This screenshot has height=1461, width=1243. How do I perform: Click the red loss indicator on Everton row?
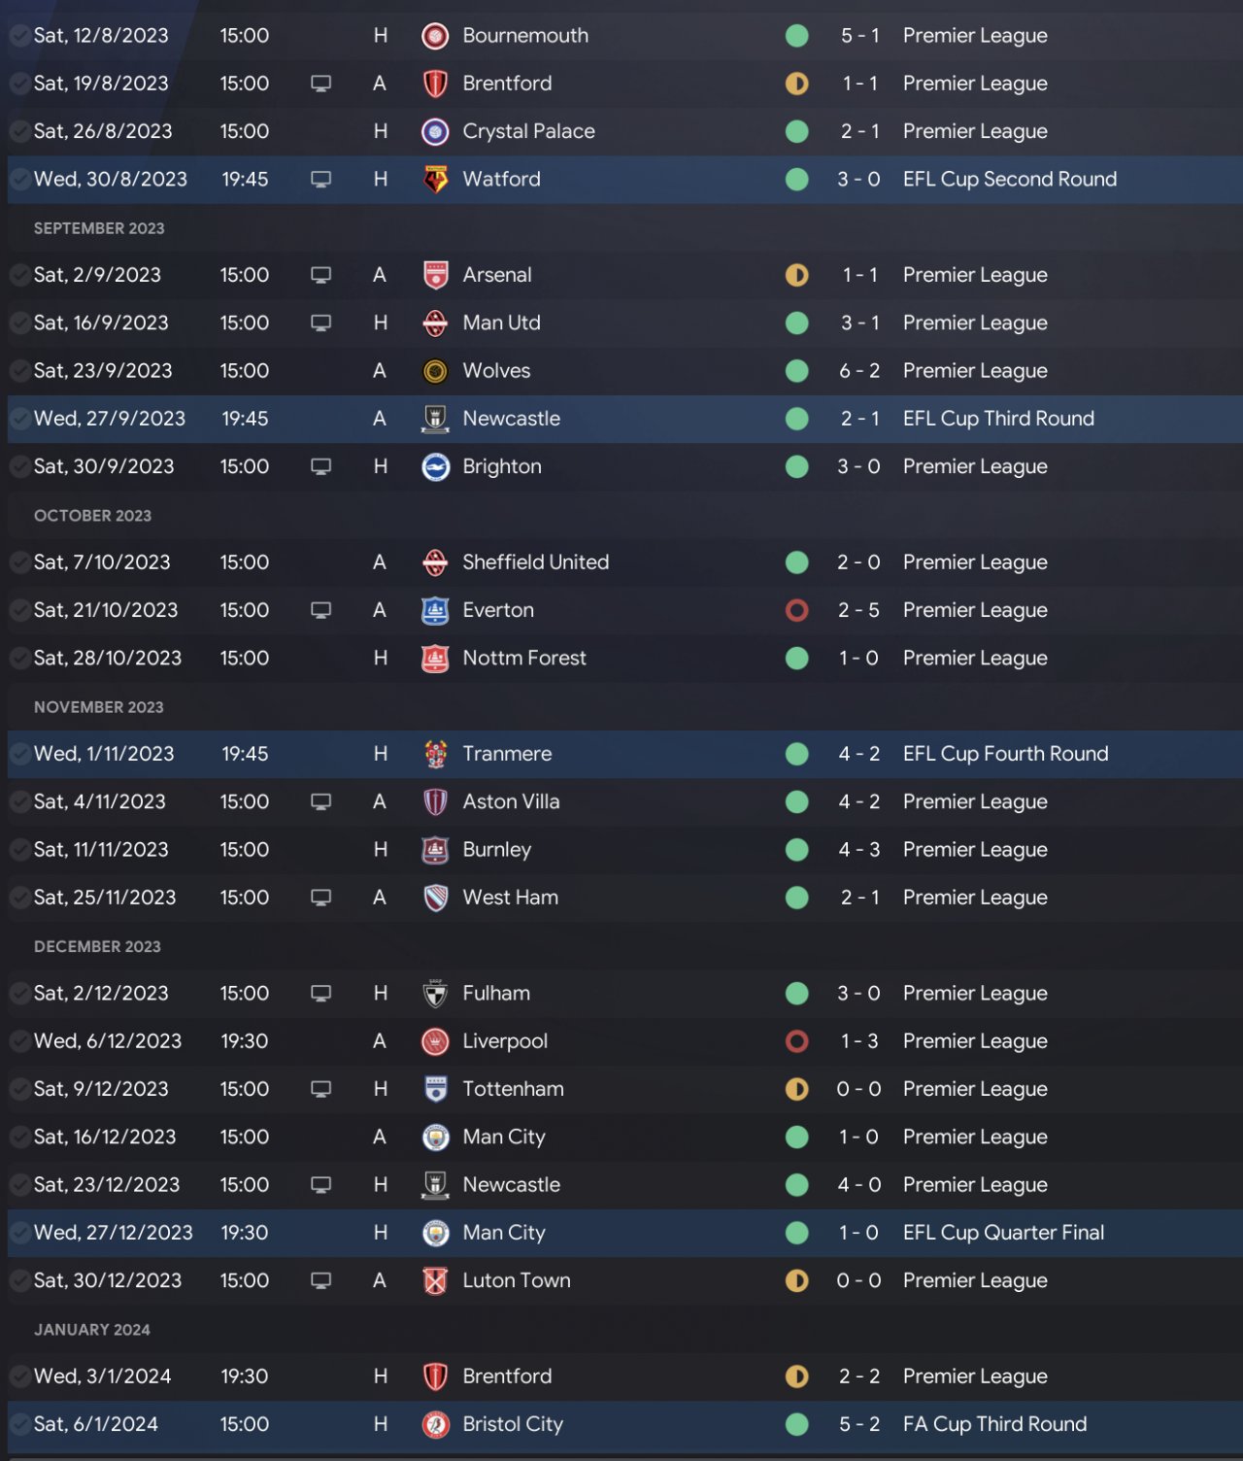click(796, 610)
